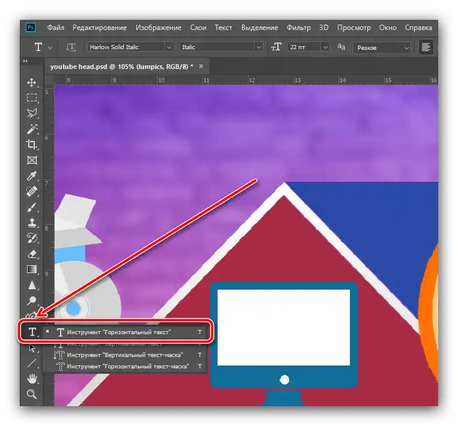Open the 22 пт font size dropdown
The height and width of the screenshot is (426, 458).
(325, 47)
